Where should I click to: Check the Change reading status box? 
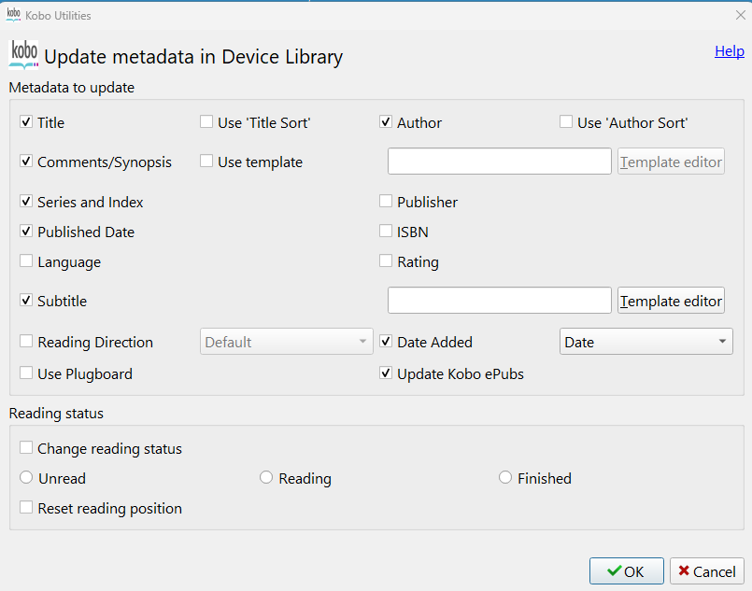pos(26,448)
